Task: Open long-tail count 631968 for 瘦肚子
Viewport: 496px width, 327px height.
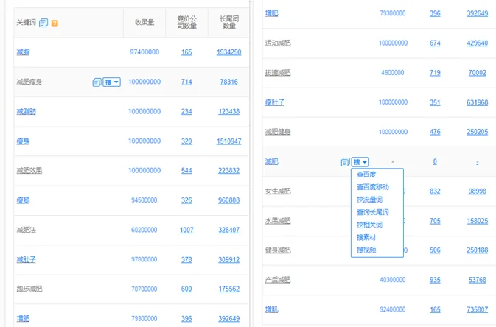Action: coord(478,102)
